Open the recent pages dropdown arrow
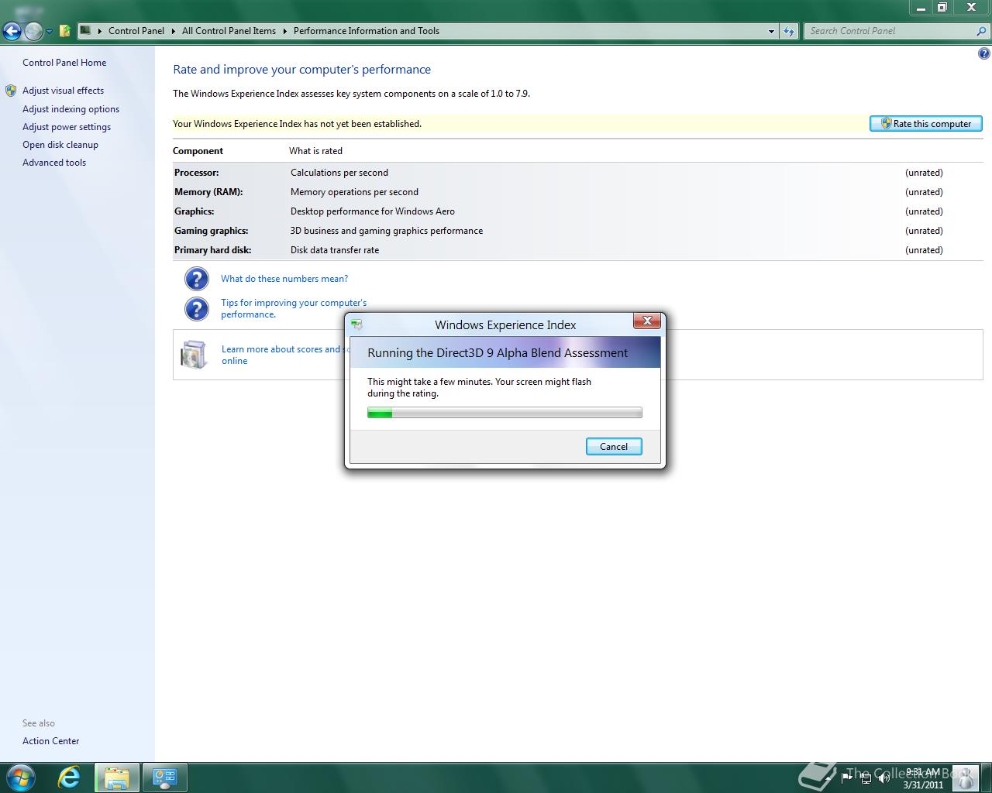Screen dimensions: 992x793 click(x=49, y=32)
